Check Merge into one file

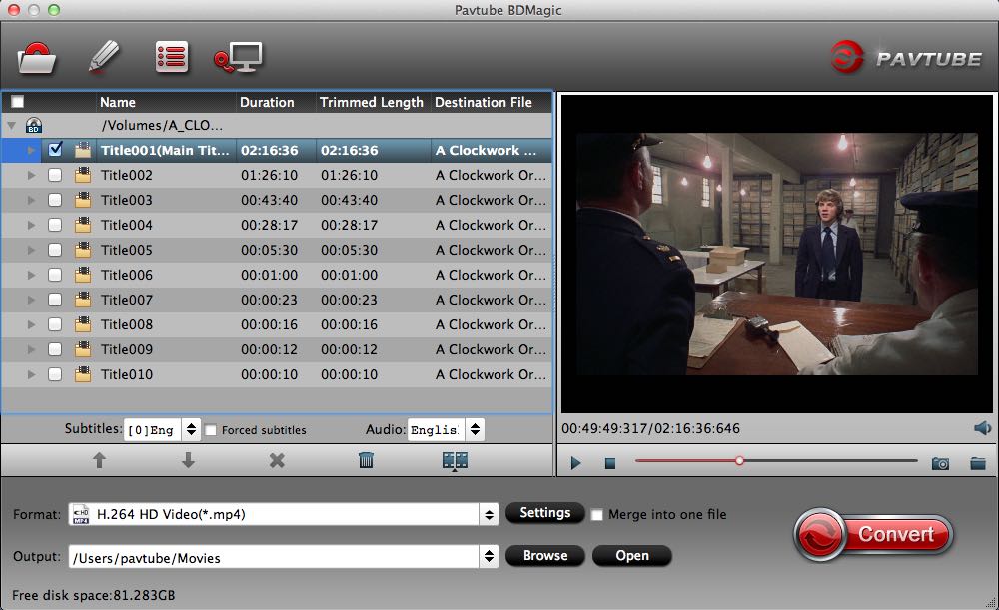597,513
